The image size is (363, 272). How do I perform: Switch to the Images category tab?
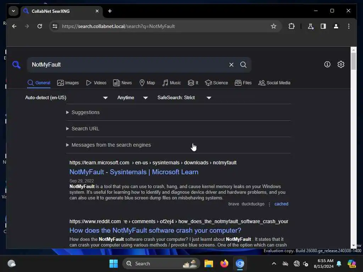pos(68,83)
